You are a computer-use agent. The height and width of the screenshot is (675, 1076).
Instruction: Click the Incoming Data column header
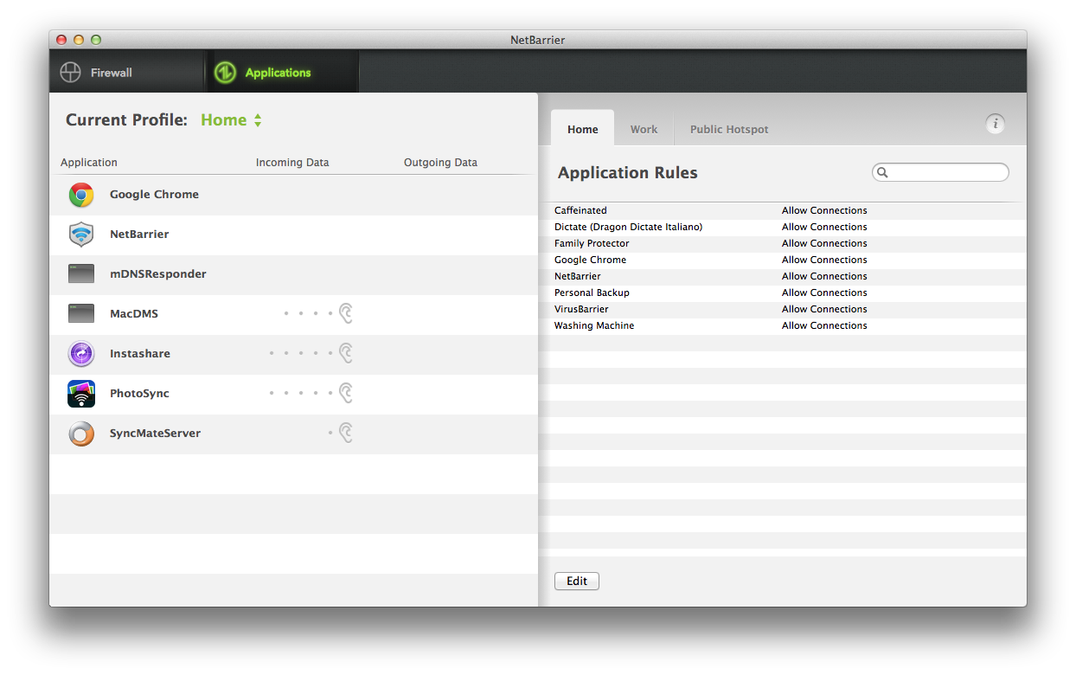click(292, 163)
